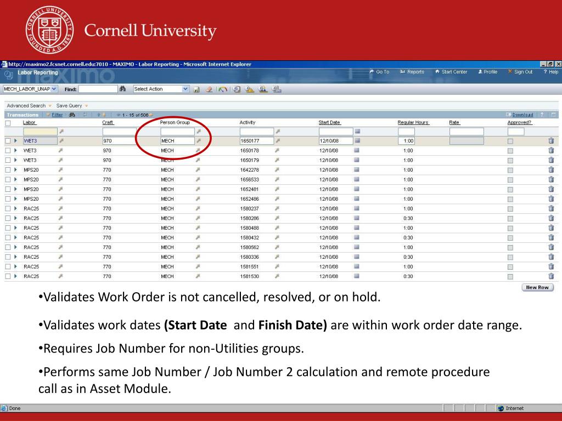Click labor detail icon for row 1652486
Image resolution: width=562 pixels, height=421 pixels.
pos(60,198)
